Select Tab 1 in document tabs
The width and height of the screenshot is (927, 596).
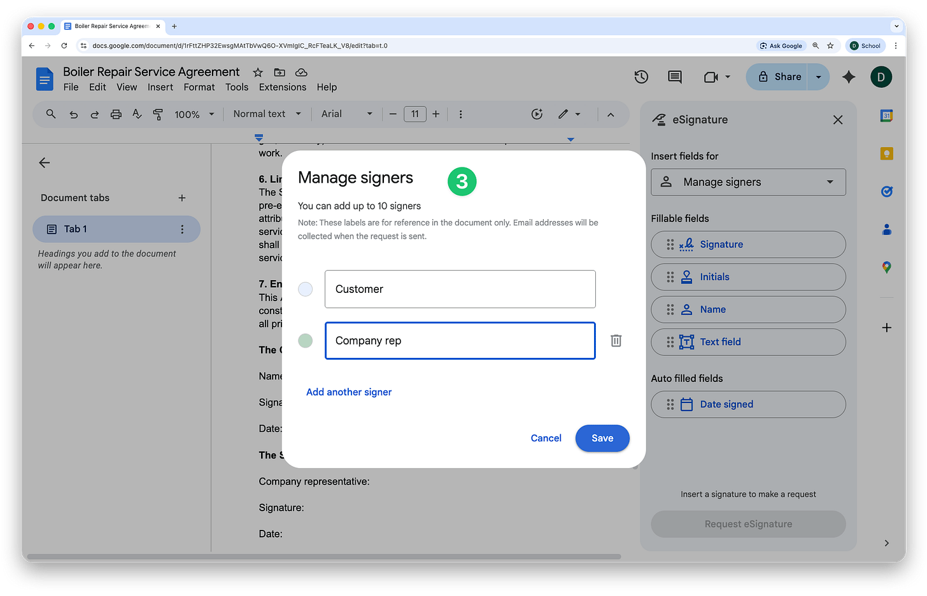point(117,229)
